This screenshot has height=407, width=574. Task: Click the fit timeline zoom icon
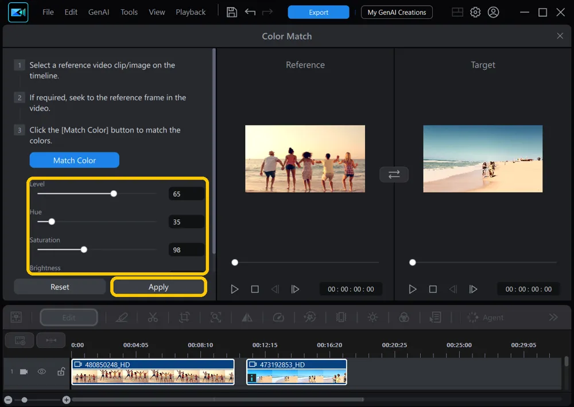point(51,341)
